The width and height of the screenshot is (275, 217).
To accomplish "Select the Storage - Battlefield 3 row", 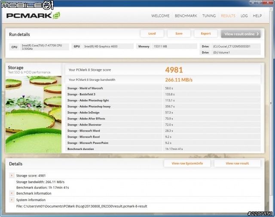I will point(163,94).
